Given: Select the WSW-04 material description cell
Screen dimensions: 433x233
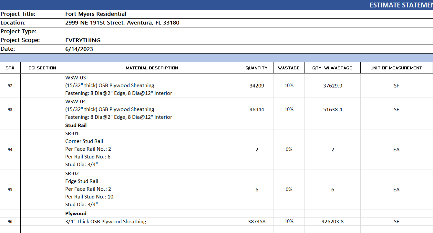Looking at the screenshot, I should pos(152,109).
